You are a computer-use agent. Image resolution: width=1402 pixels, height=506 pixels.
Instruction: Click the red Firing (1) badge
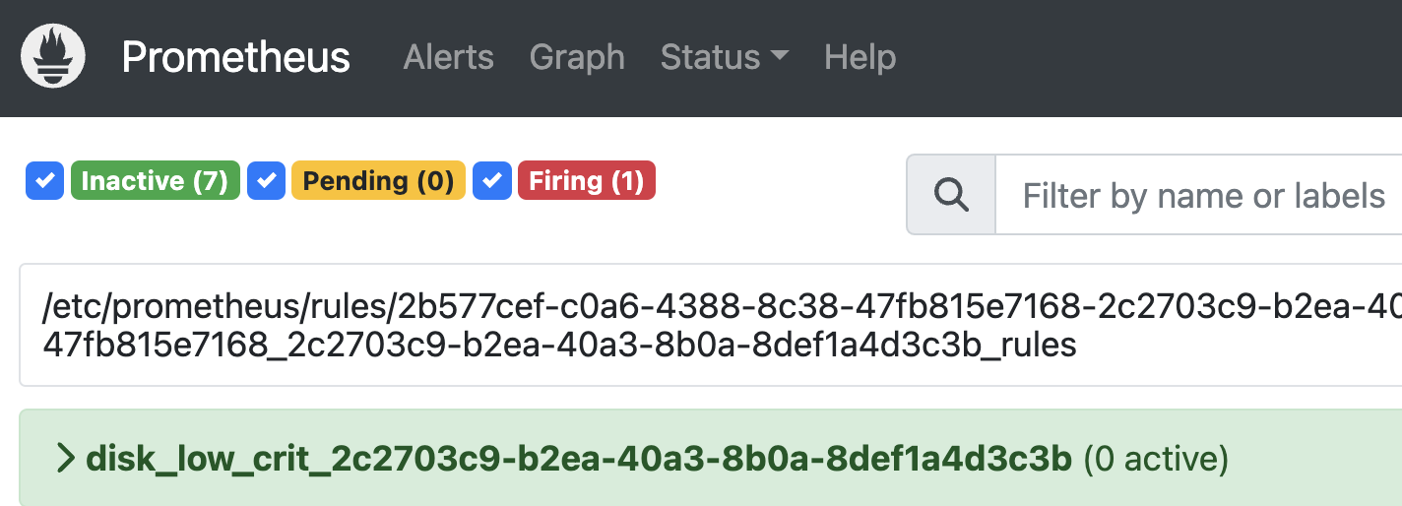point(586,181)
